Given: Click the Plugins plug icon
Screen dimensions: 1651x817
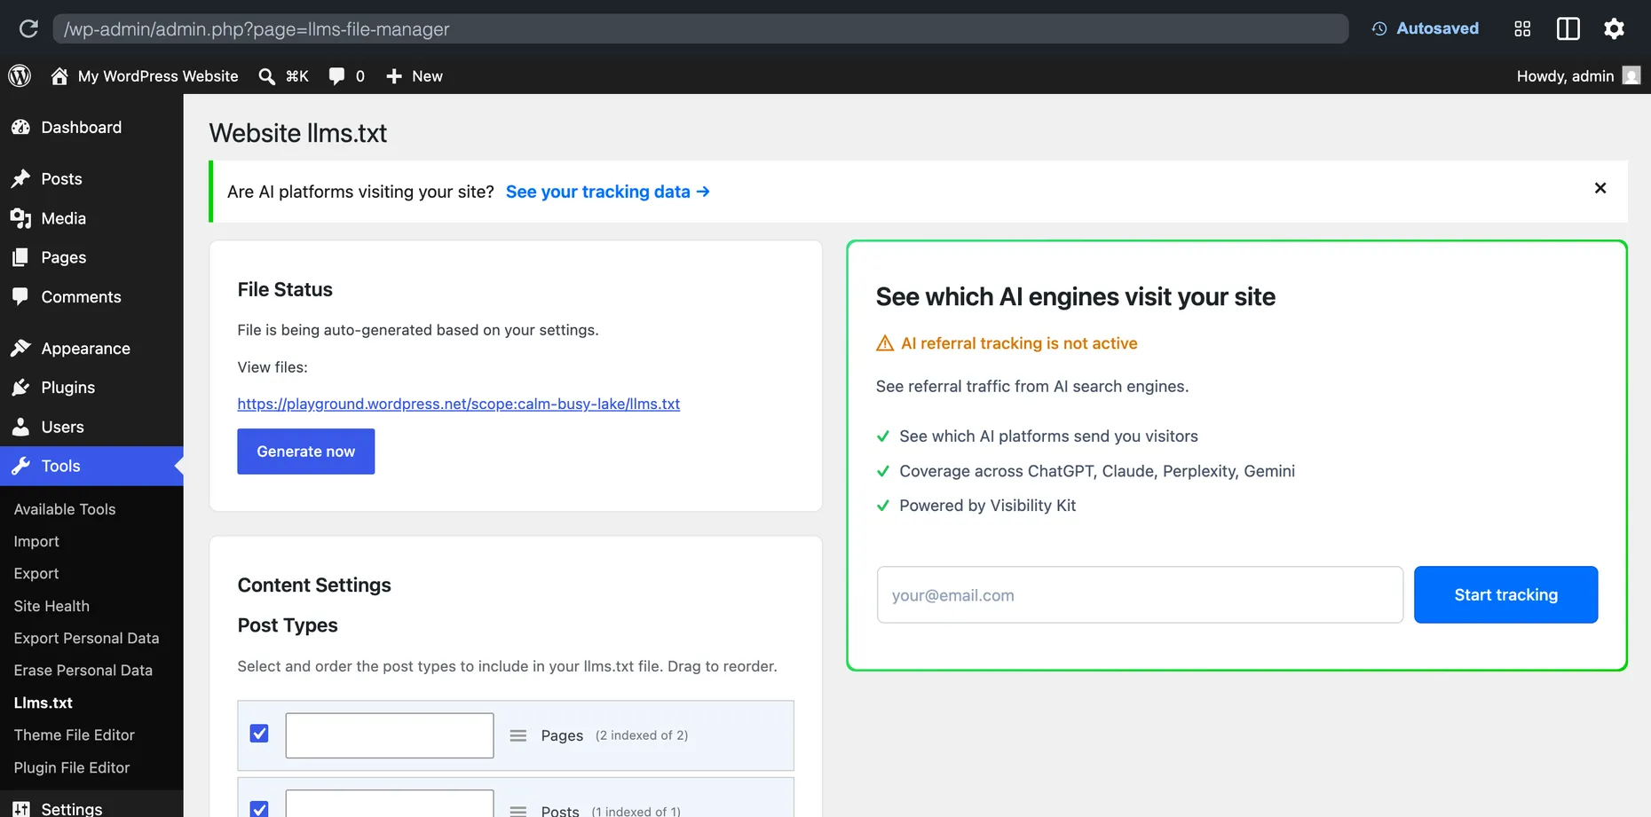Looking at the screenshot, I should click(x=21, y=388).
